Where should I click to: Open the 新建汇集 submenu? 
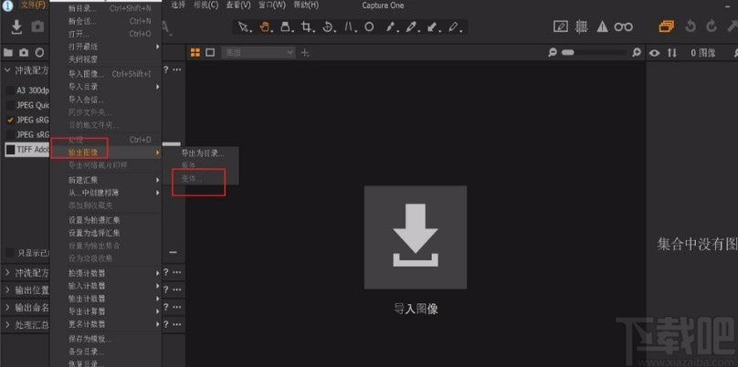tap(106, 180)
